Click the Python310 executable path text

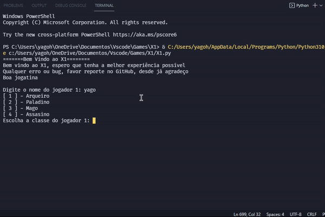coord(246,47)
